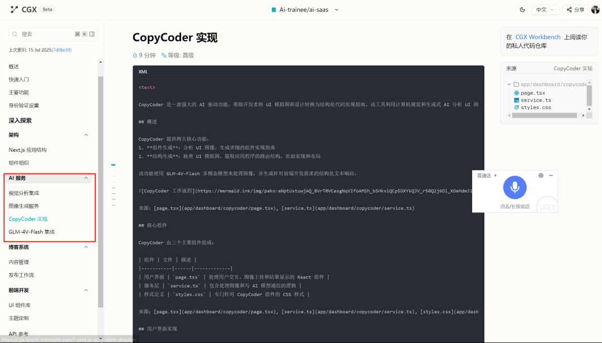
Task: Open the 组件组织 page
Action: click(19, 163)
